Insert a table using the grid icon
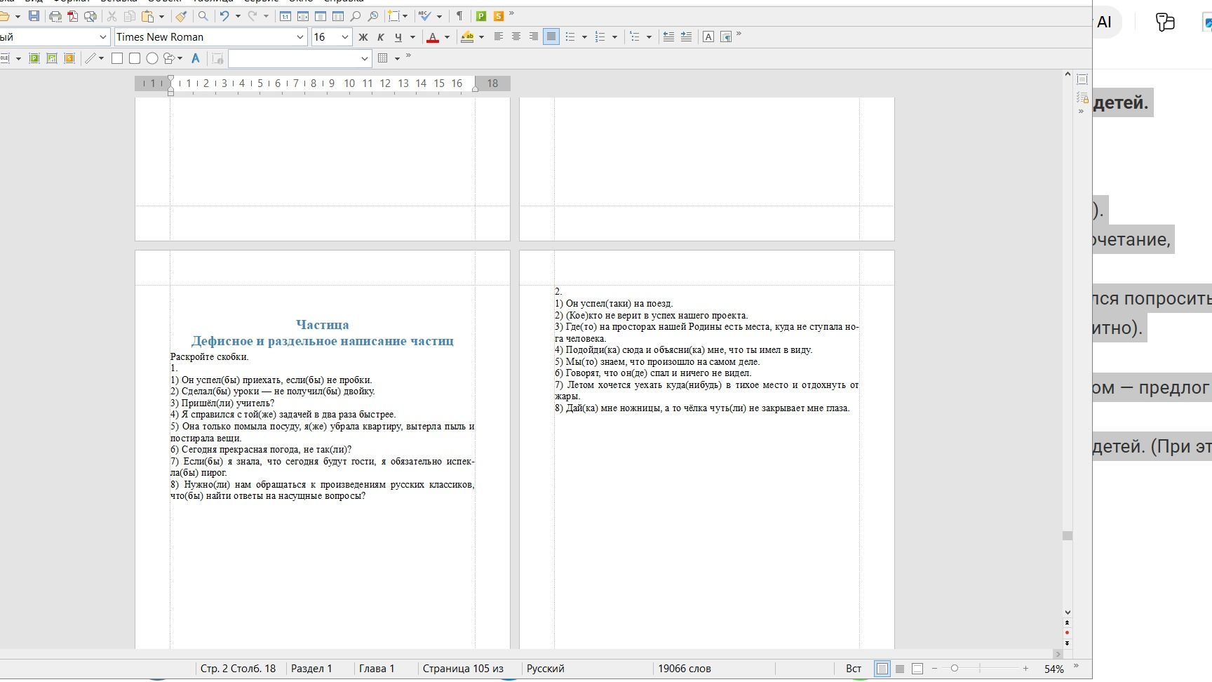Viewport: 1212px width, 682px height. (383, 58)
